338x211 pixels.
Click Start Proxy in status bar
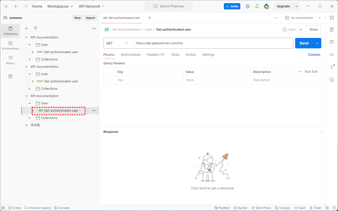pyautogui.click(x=261, y=208)
